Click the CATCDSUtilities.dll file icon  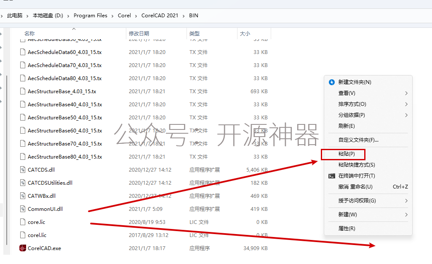click(x=23, y=182)
